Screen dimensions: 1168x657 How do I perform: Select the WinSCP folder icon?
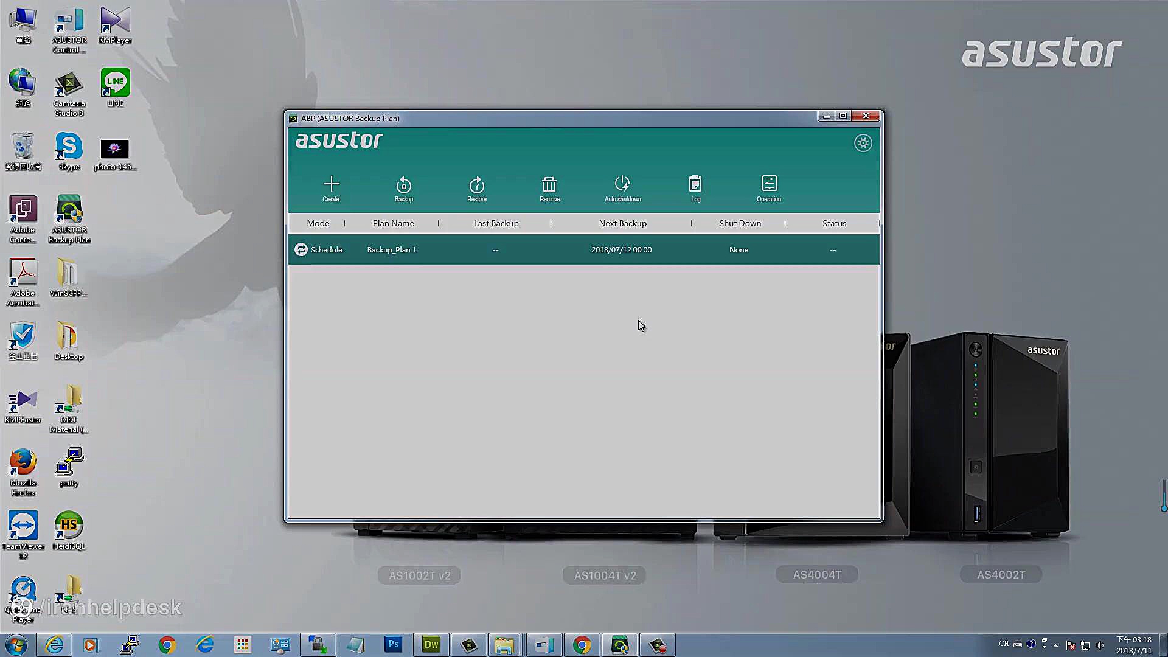tap(68, 277)
